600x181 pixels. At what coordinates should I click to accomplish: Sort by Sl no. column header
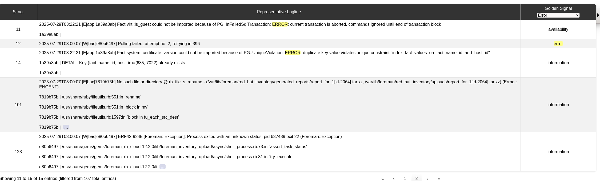tap(18, 12)
